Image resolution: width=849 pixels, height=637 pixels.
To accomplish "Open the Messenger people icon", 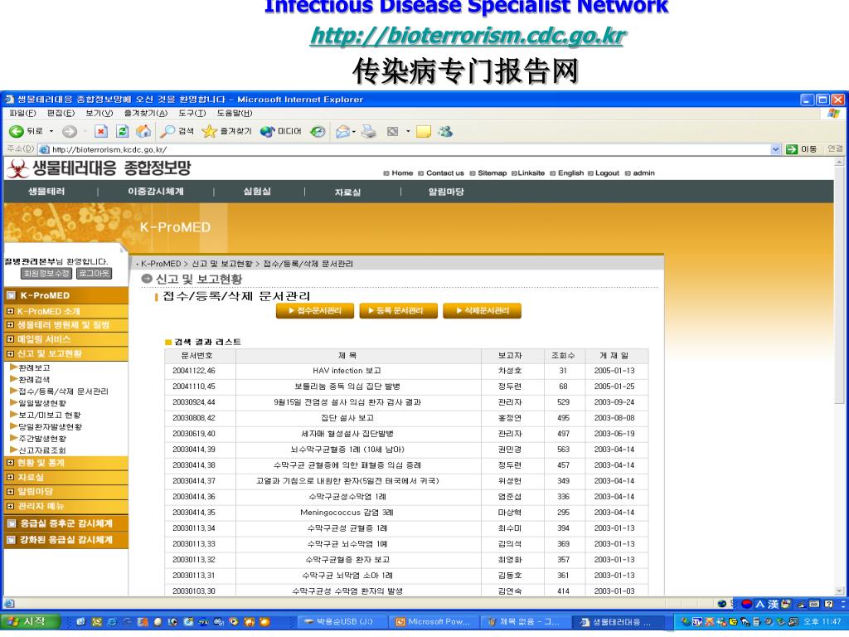I will pyautogui.click(x=445, y=131).
